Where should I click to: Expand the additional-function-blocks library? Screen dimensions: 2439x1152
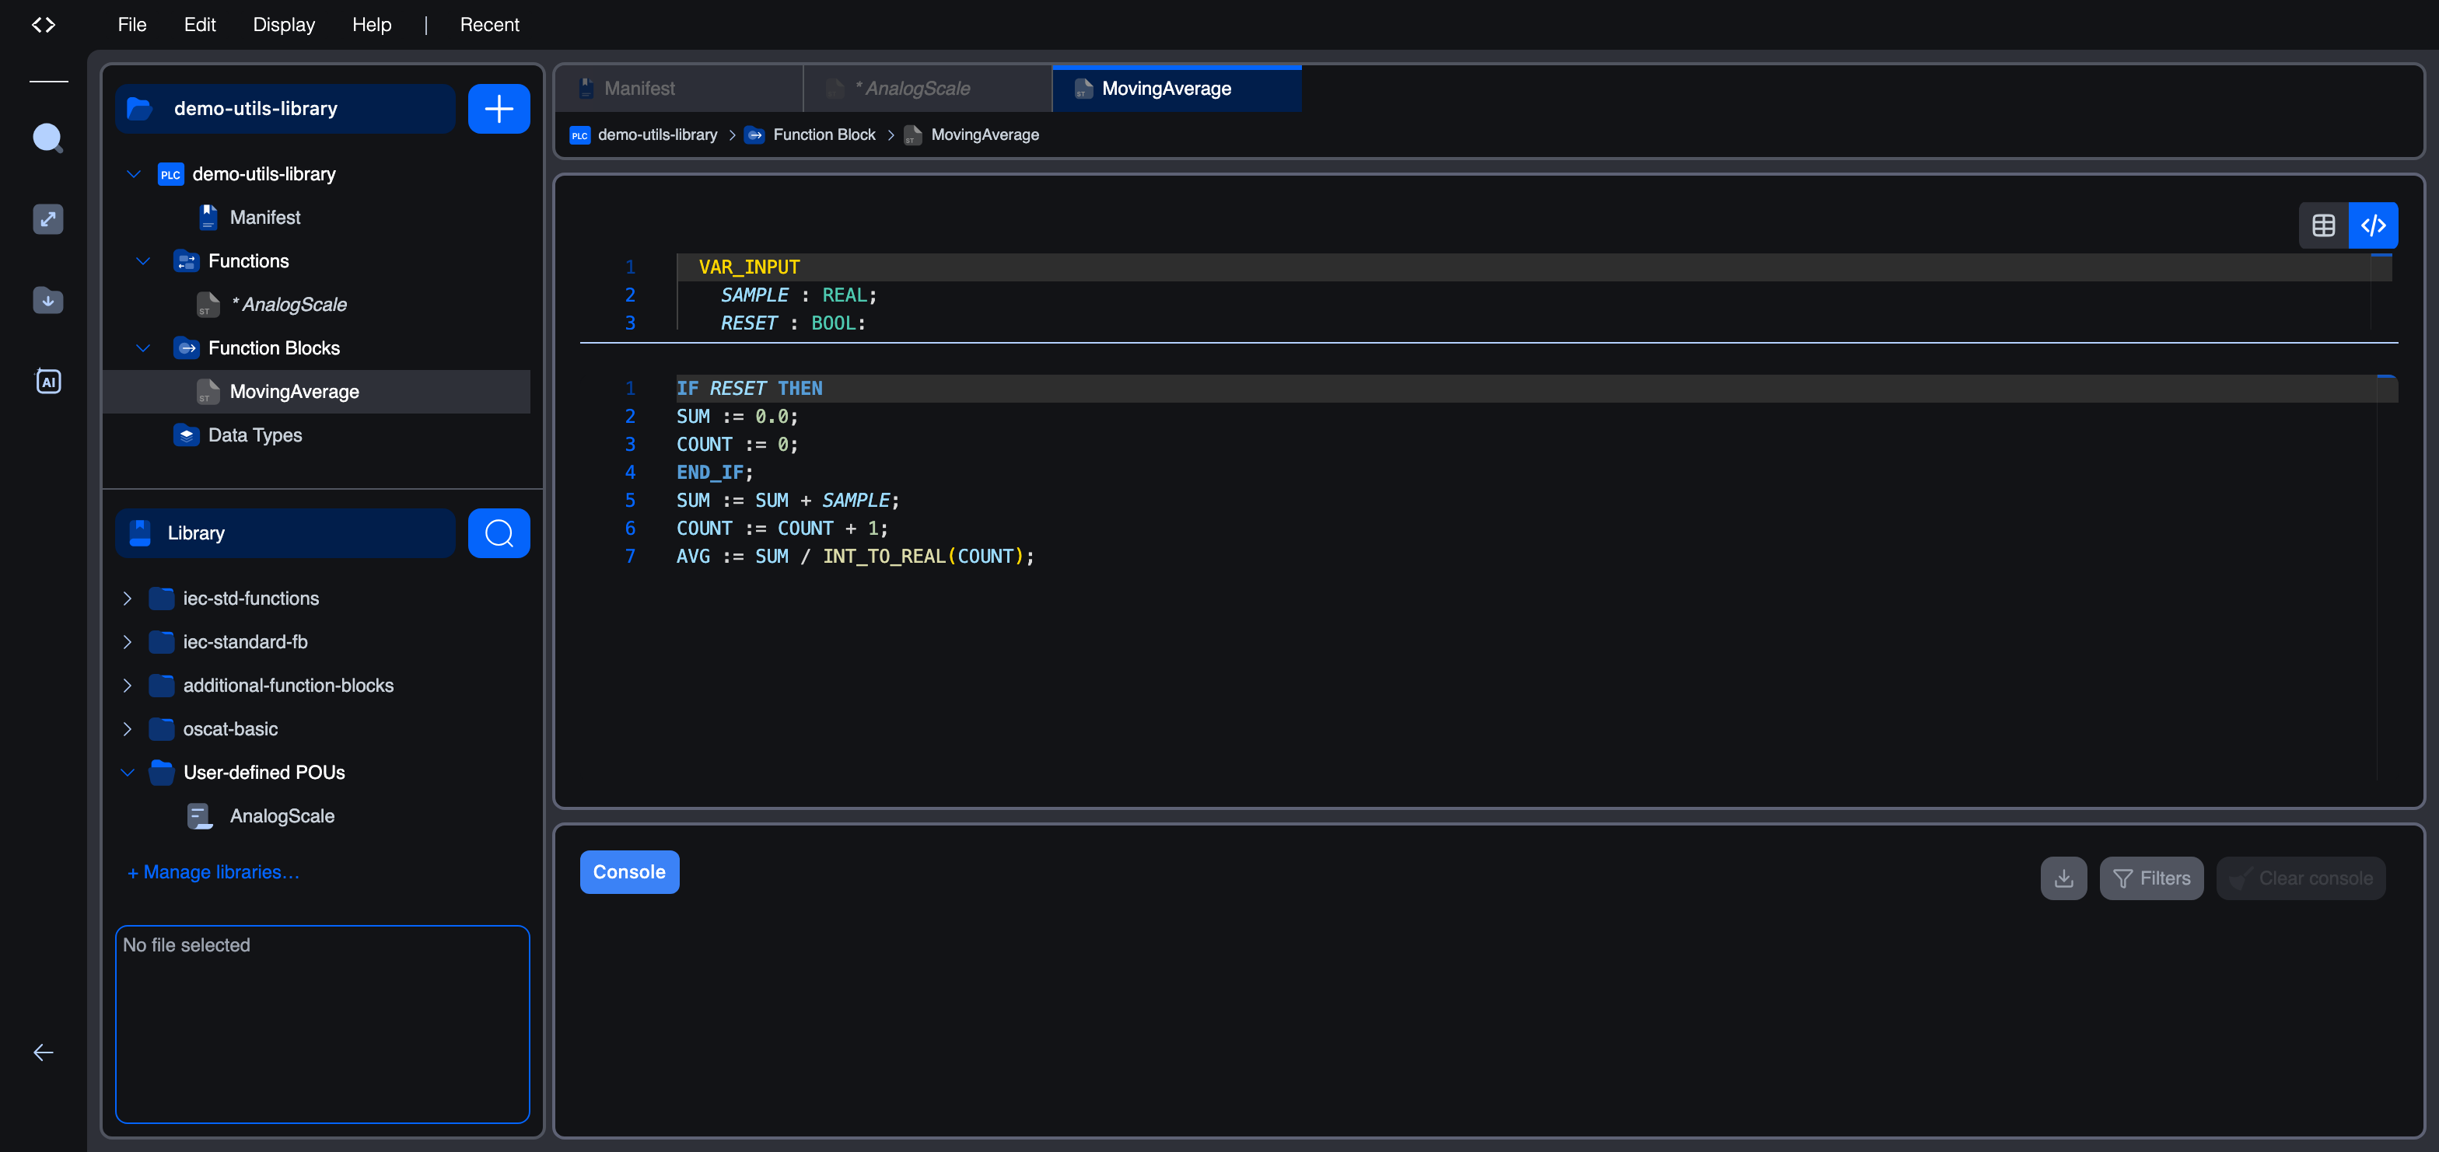127,686
